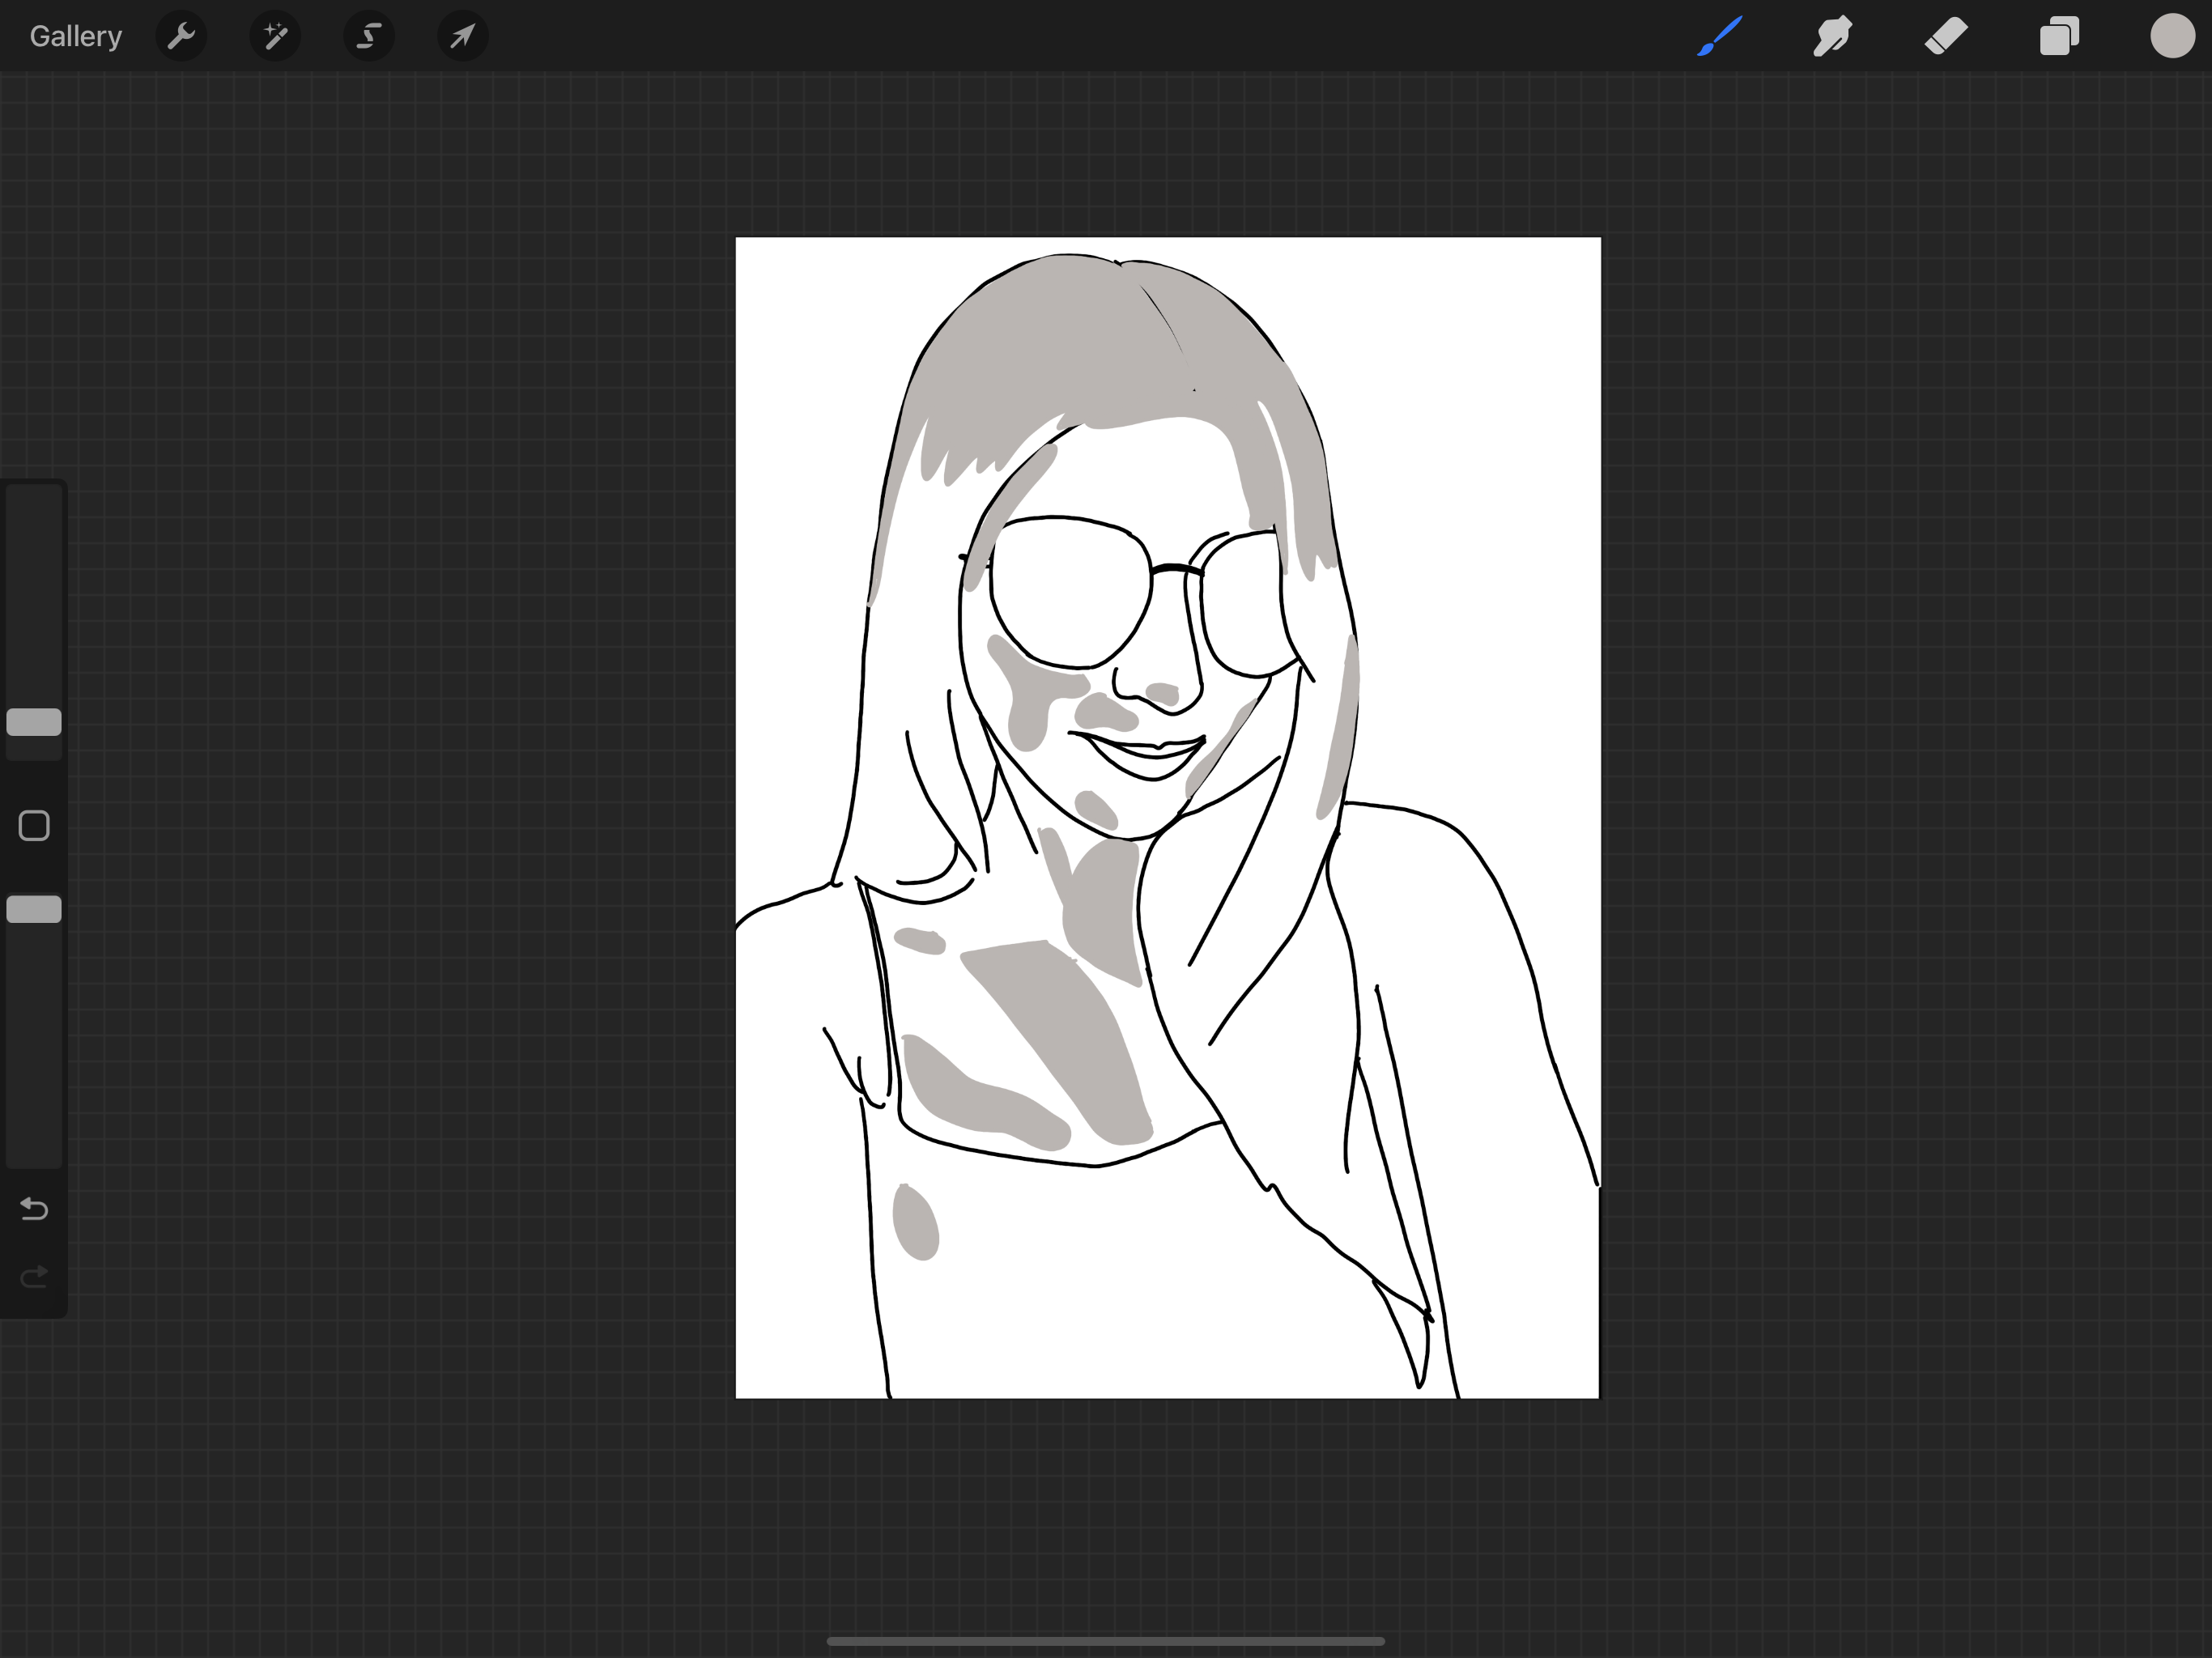The width and height of the screenshot is (2212, 1658).
Task: Activate the Transform arrow tool
Action: point(462,37)
